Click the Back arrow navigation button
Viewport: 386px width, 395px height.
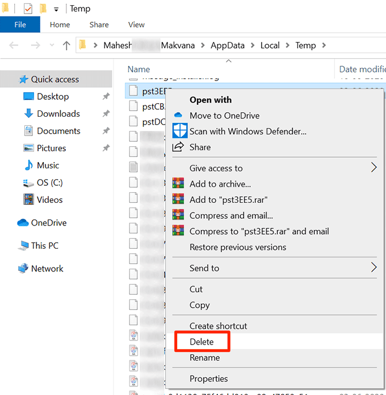(14, 45)
